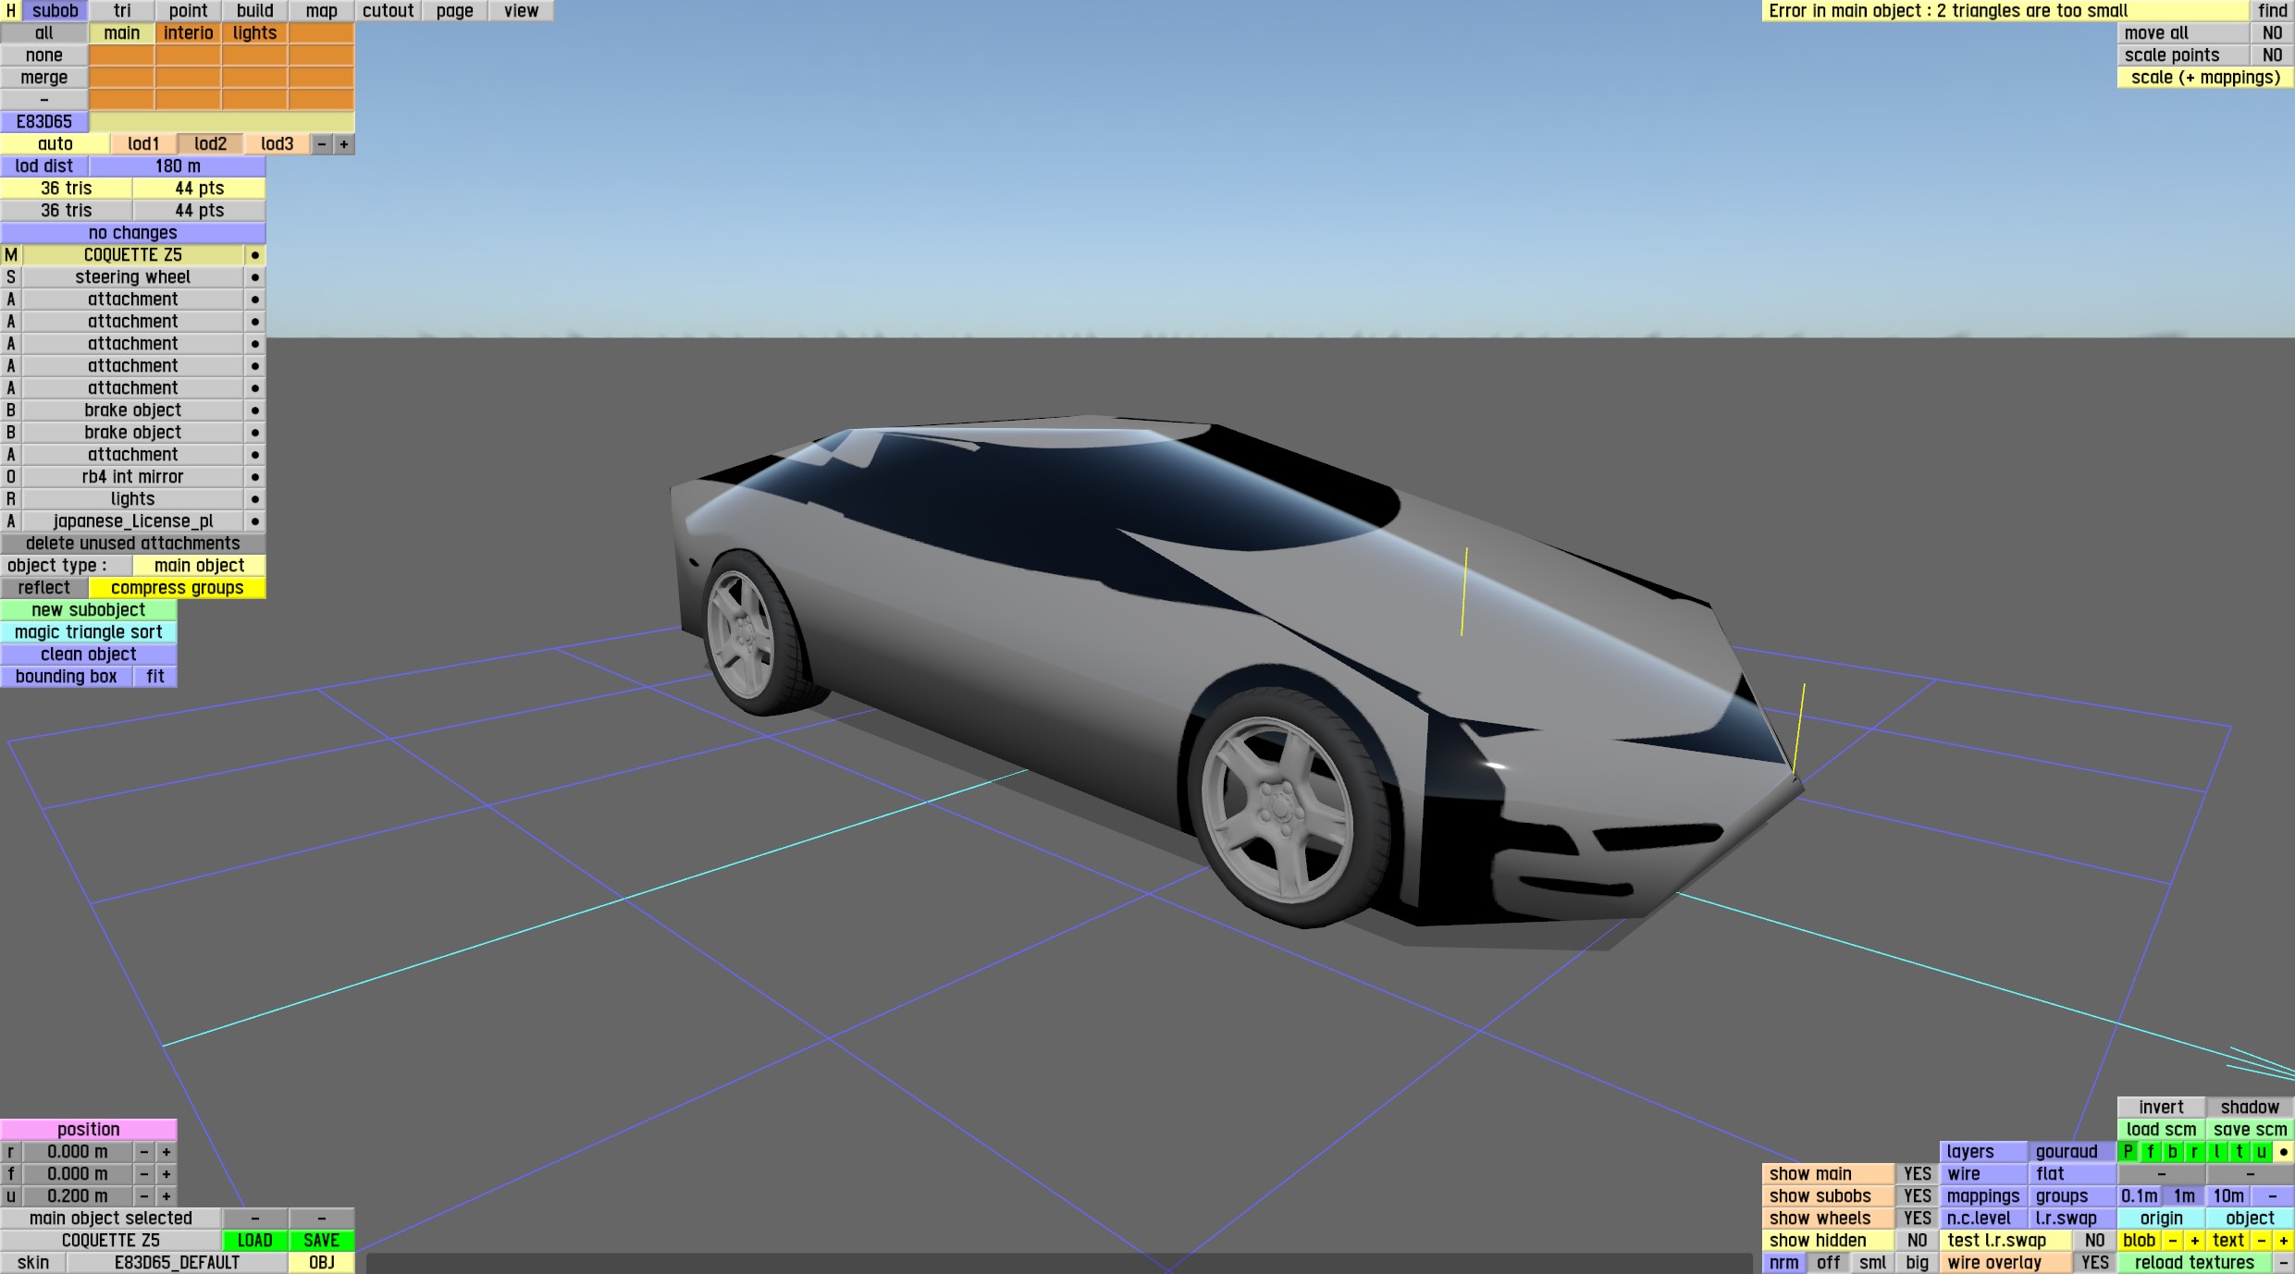Click the dot beside steering wheel subobject
This screenshot has height=1274, width=2295.
point(254,277)
